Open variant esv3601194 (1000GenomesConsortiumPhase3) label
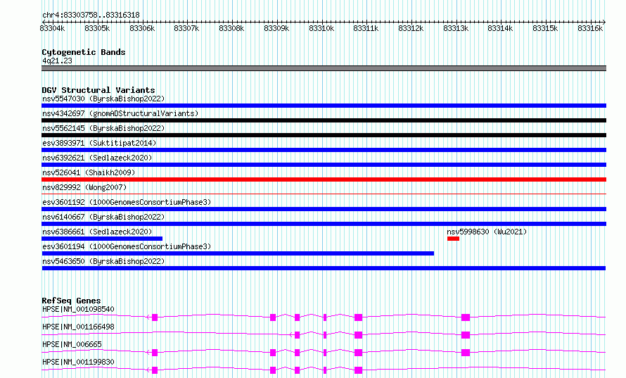The height and width of the screenshot is (378, 626). tap(127, 246)
